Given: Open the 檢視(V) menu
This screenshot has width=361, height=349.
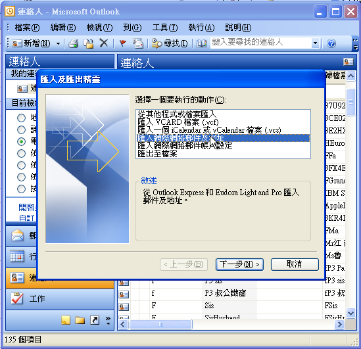Looking at the screenshot, I should coord(99,28).
